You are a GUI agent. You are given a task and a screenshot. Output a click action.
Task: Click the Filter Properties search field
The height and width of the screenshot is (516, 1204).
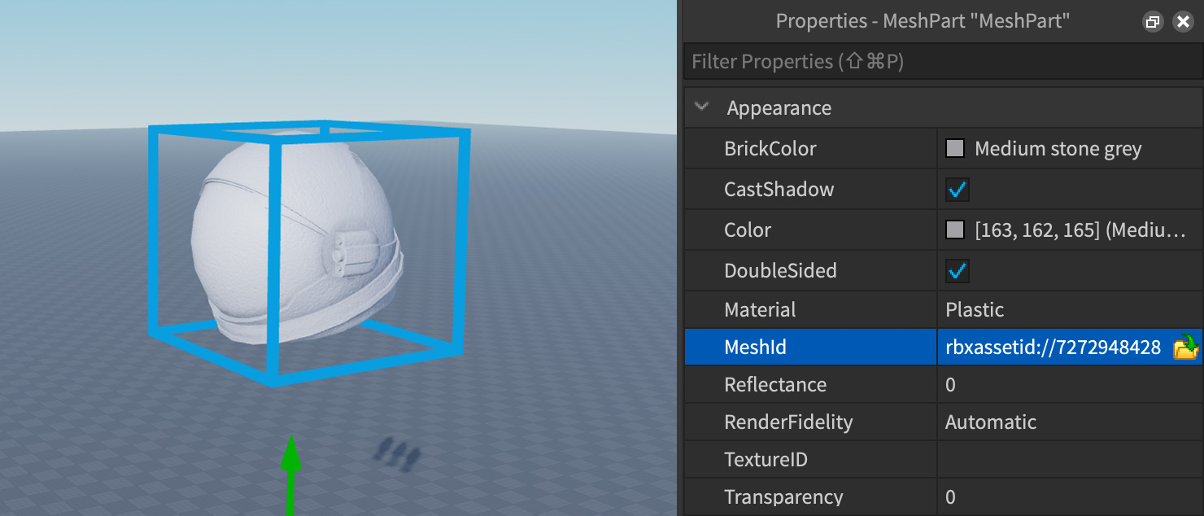click(943, 62)
